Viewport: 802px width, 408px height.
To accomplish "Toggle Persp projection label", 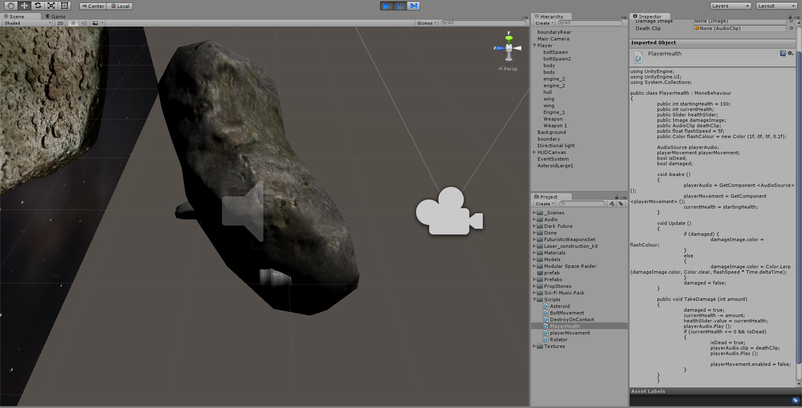I will [508, 69].
